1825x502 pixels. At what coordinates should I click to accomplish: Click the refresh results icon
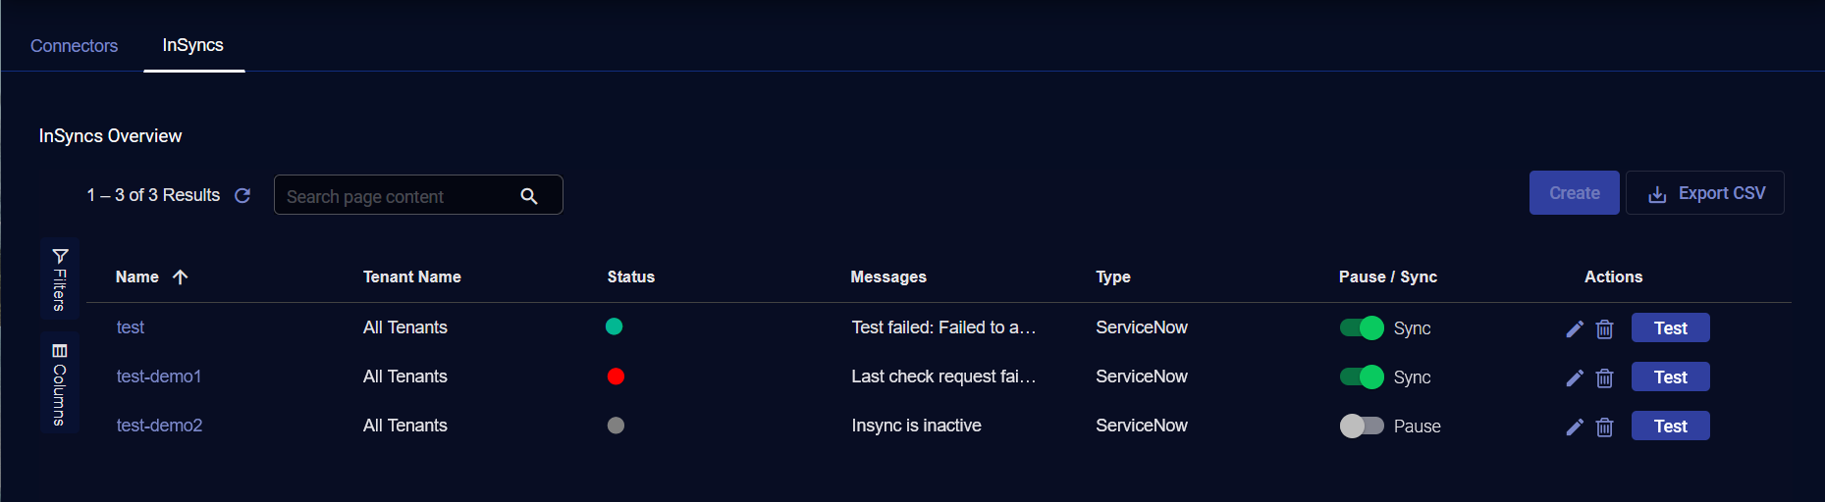click(242, 196)
